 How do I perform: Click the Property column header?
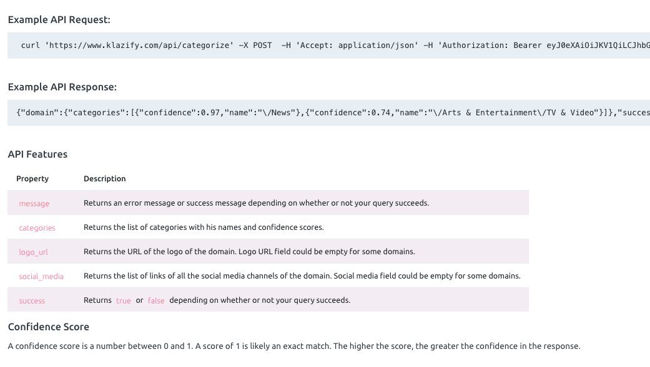tap(32, 179)
